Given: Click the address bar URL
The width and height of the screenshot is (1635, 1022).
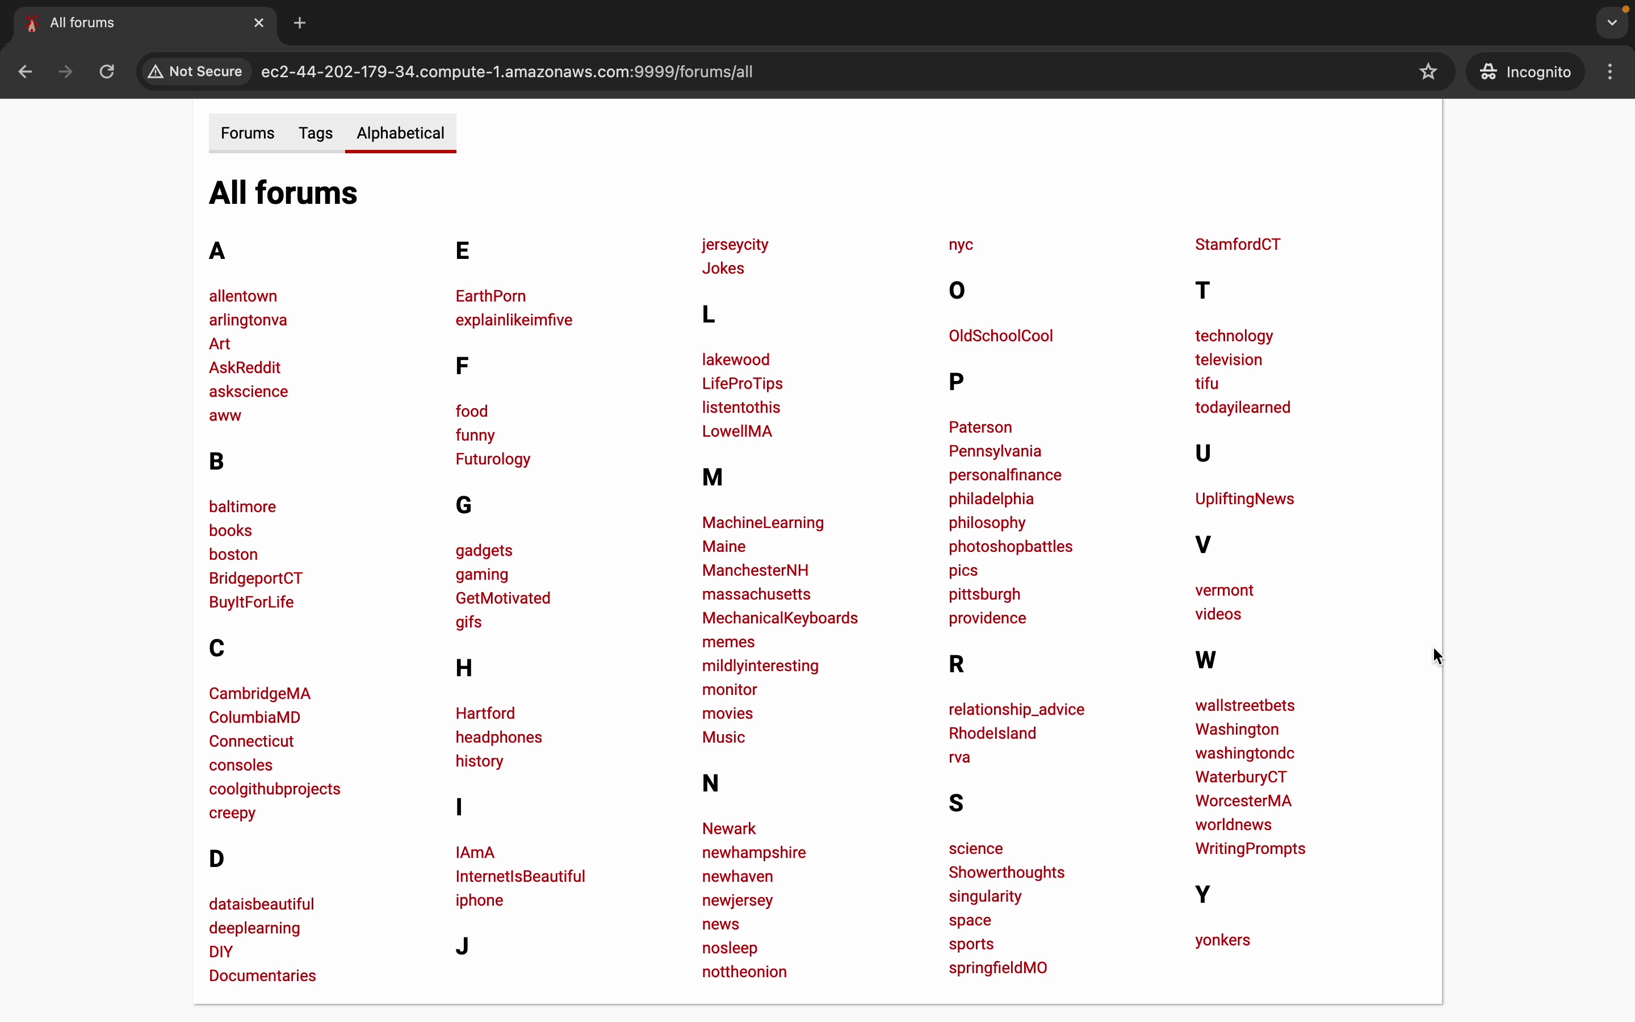Looking at the screenshot, I should pos(507,72).
